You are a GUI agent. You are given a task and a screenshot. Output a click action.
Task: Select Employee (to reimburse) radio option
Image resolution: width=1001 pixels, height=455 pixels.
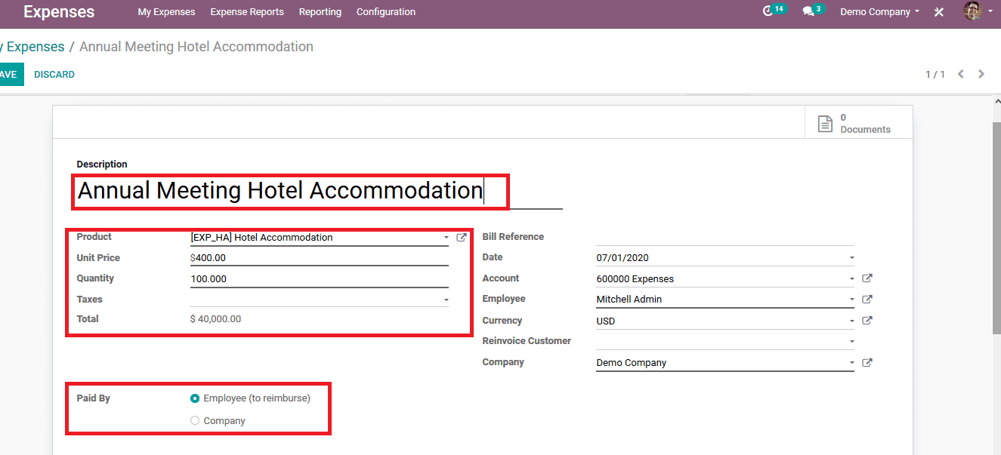[195, 398]
